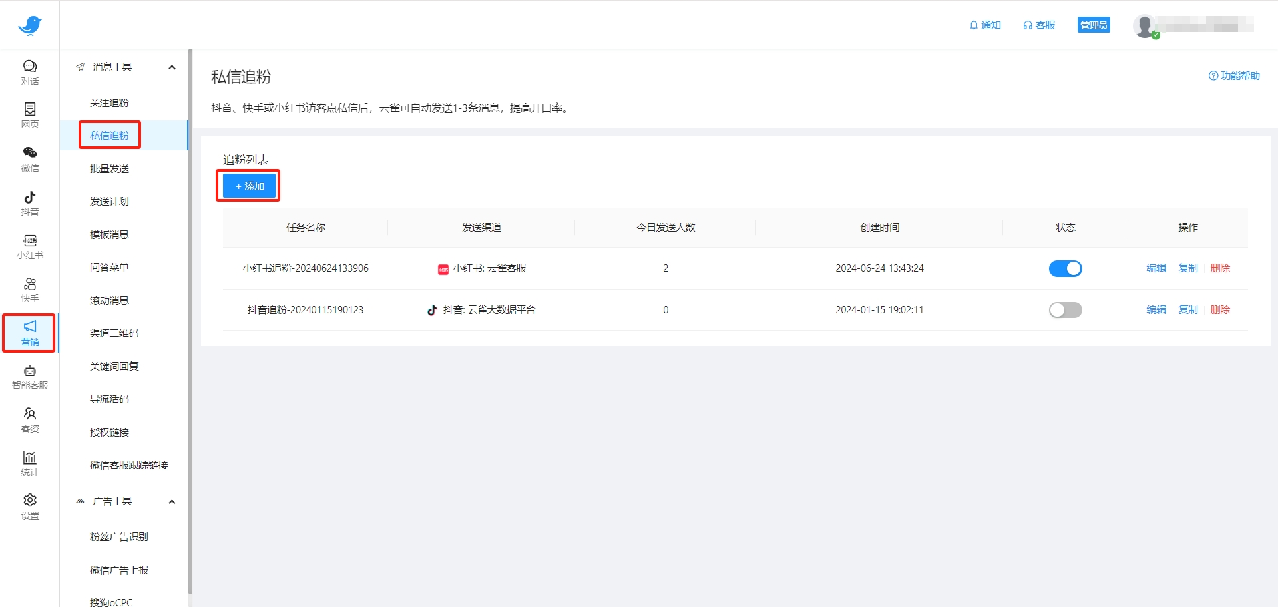Open the 快手 panel
Image resolution: width=1278 pixels, height=607 pixels.
(x=29, y=289)
